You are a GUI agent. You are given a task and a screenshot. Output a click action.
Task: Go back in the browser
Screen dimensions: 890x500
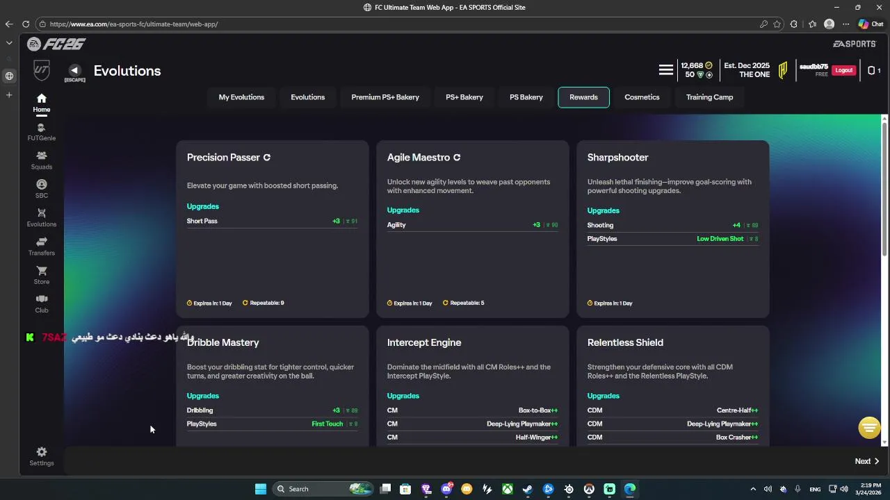(x=9, y=24)
